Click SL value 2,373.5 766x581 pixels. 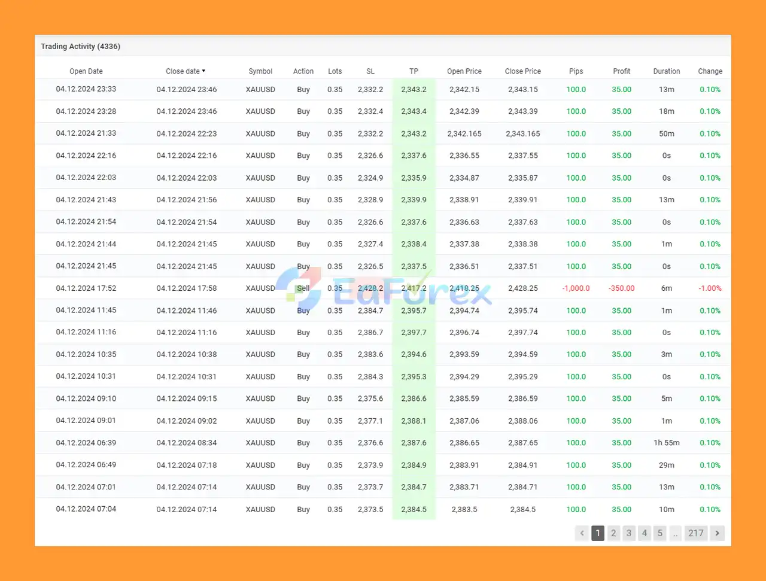370,509
